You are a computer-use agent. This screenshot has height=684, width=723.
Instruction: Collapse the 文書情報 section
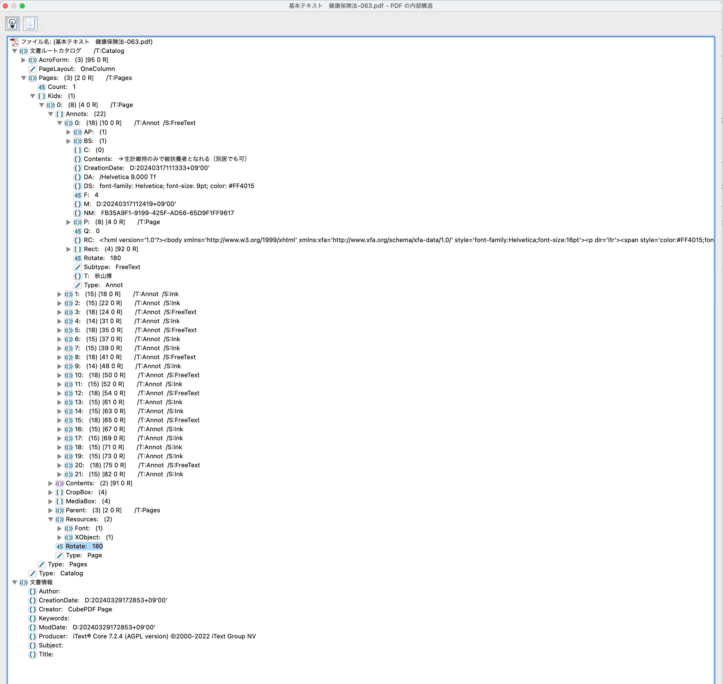click(15, 582)
